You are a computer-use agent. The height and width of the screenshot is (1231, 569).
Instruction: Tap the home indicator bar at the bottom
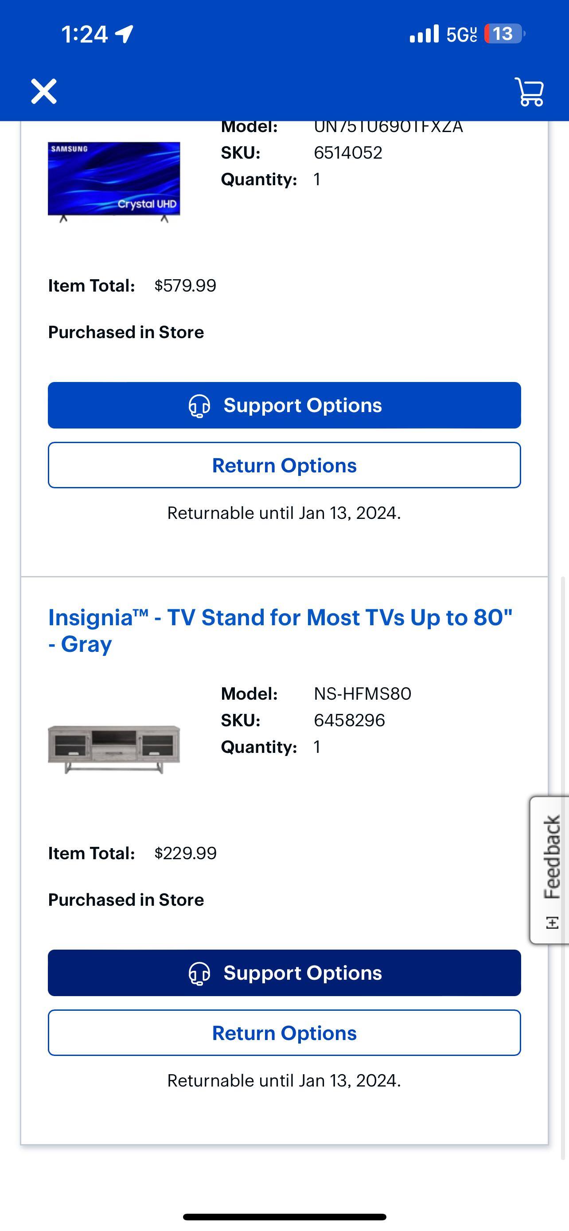click(x=284, y=1217)
